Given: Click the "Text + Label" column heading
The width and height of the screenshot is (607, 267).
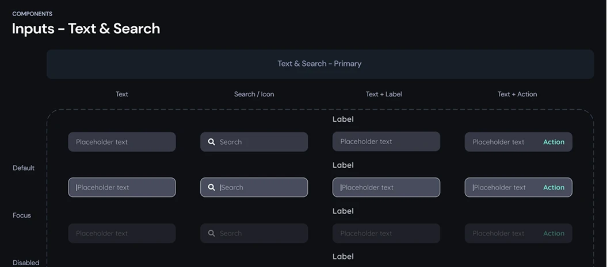Looking at the screenshot, I should pos(384,94).
